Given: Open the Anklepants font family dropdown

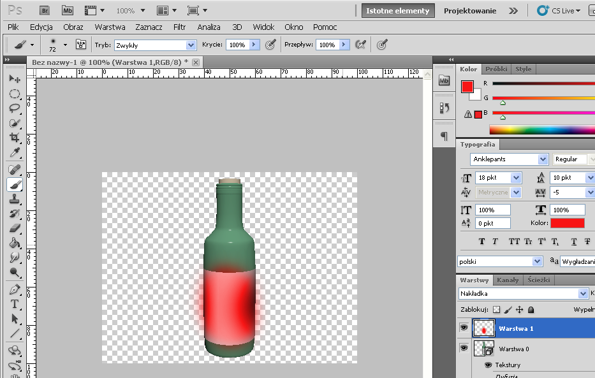Looking at the screenshot, I should 543,159.
